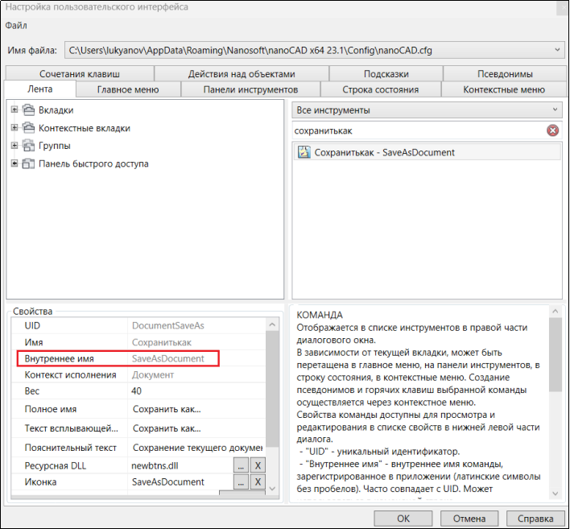Expand the Панель быстрого доступа node
The height and width of the screenshot is (529, 570).
click(x=14, y=163)
